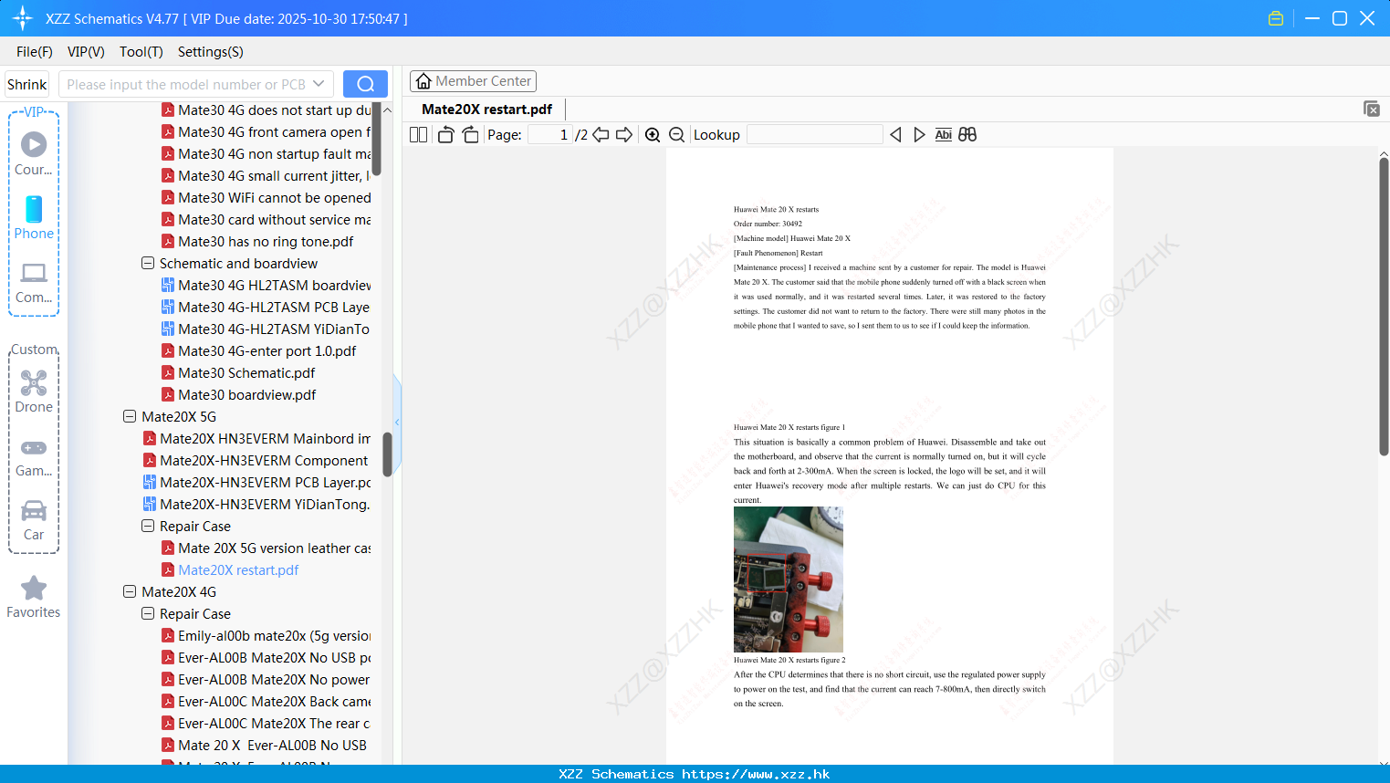Toggle the two-page view icon
The height and width of the screenshot is (783, 1390).
(x=418, y=135)
